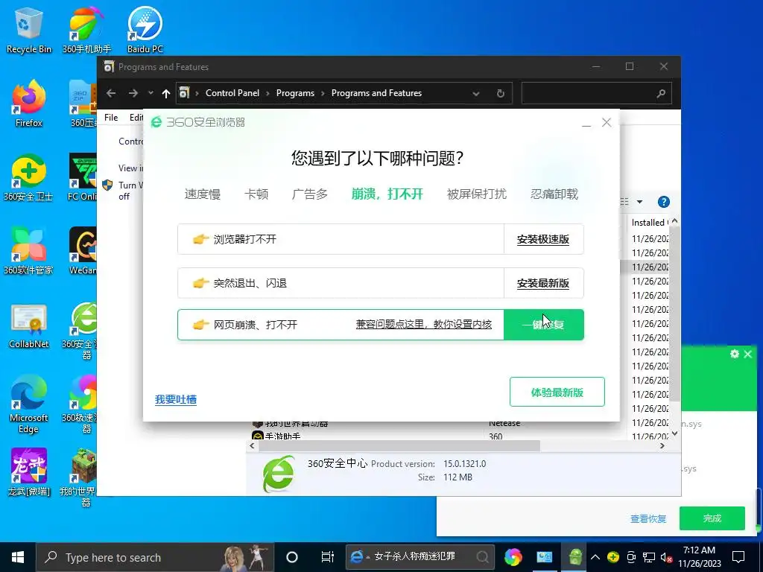763x572 pixels.
Task: Open the 龙武[微端] desktop icon
Action: [28, 471]
